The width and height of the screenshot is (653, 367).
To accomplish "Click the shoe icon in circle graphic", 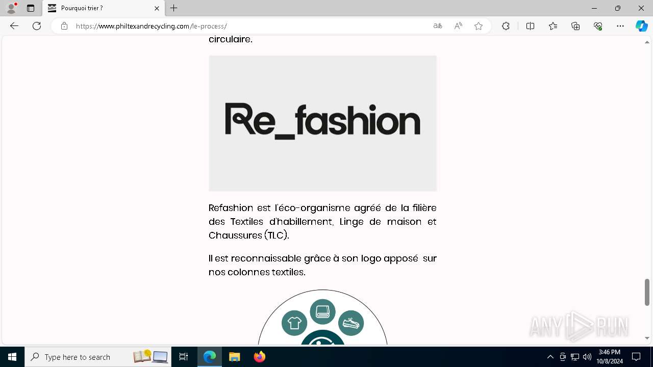I will pyautogui.click(x=351, y=323).
